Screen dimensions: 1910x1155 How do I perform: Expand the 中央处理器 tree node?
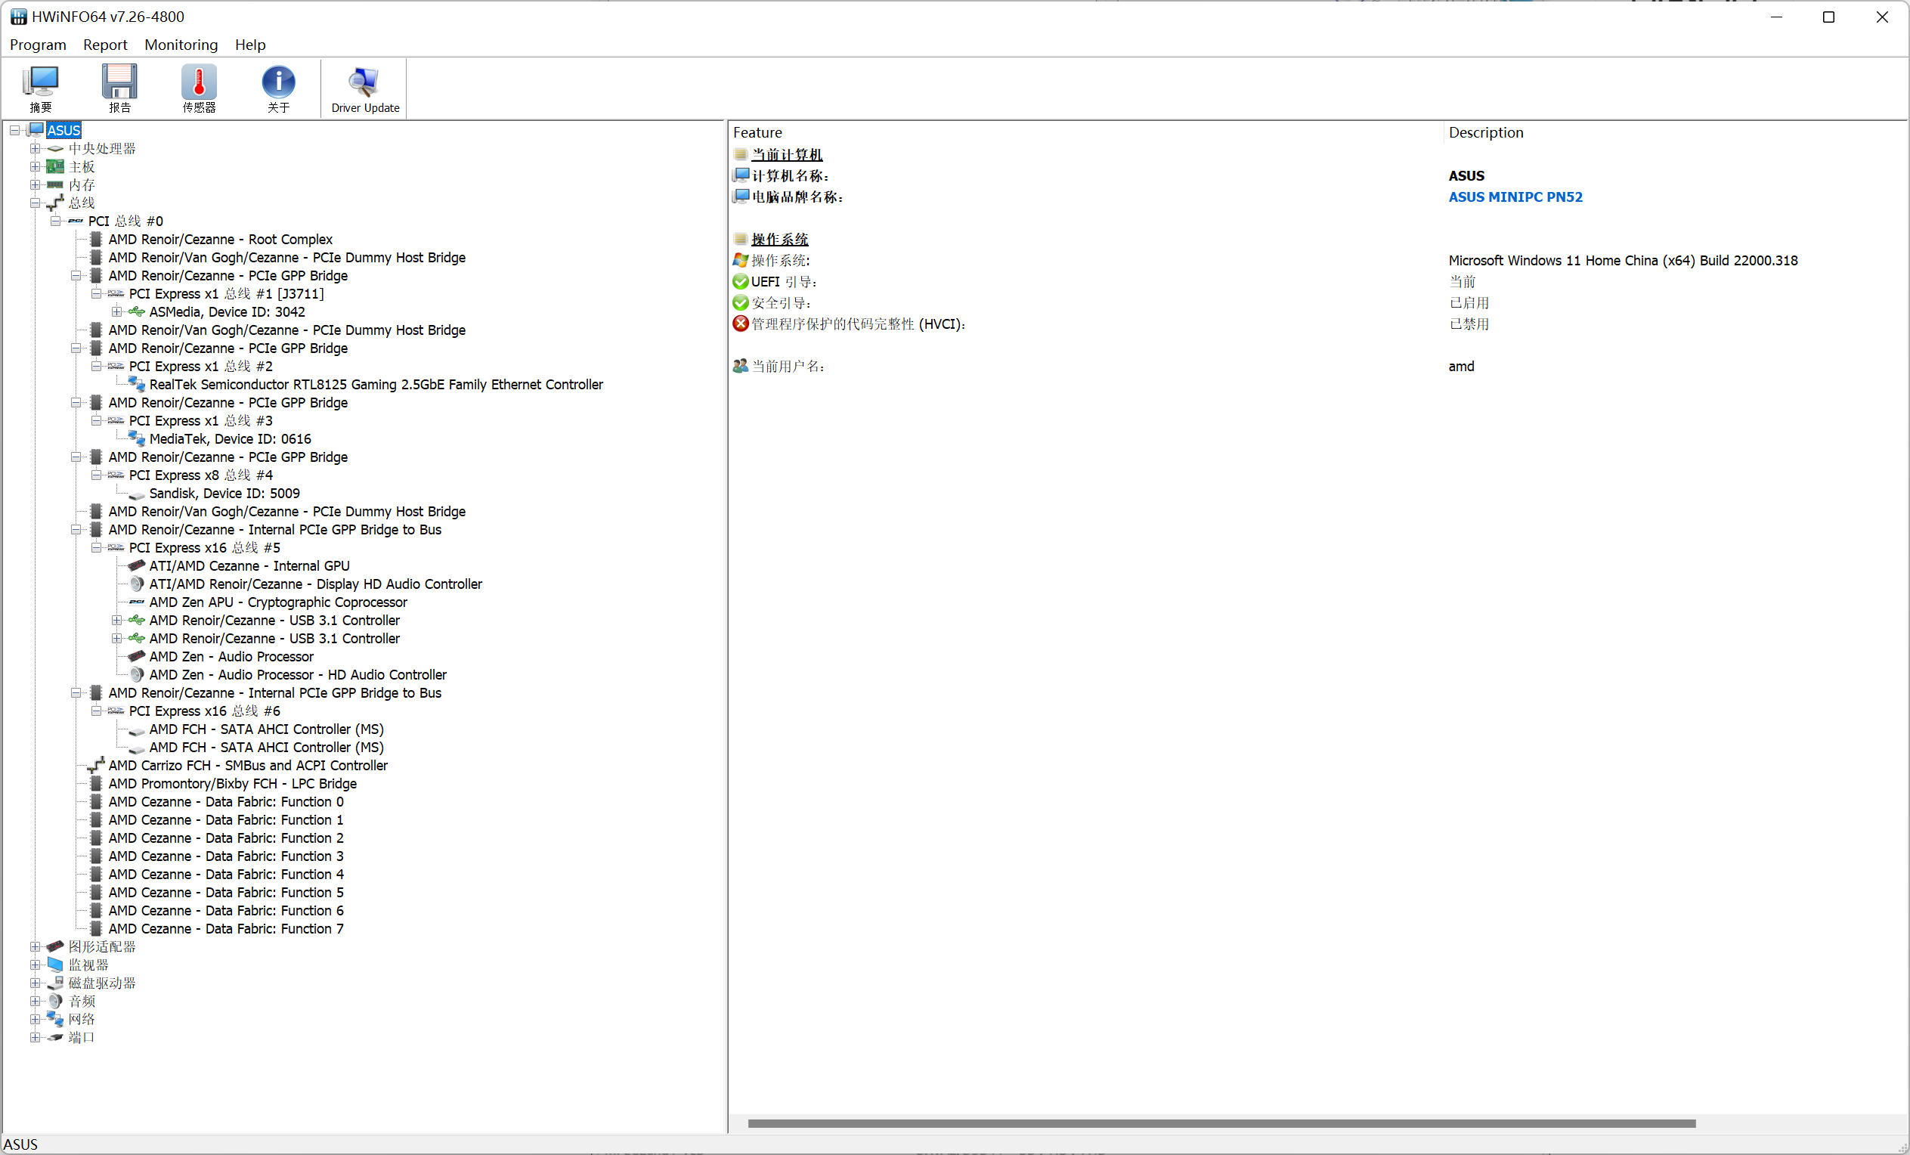(x=35, y=149)
